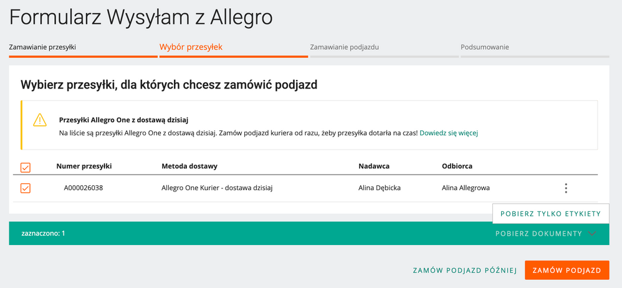Choose Pobierz tylko etykiety option
Image resolution: width=622 pixels, height=288 pixels.
(550, 214)
